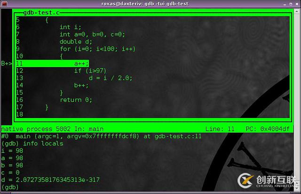Viewport: 301px width, 194px height.
Task: Click 'native process 5002' status text
Action: click(x=36, y=129)
